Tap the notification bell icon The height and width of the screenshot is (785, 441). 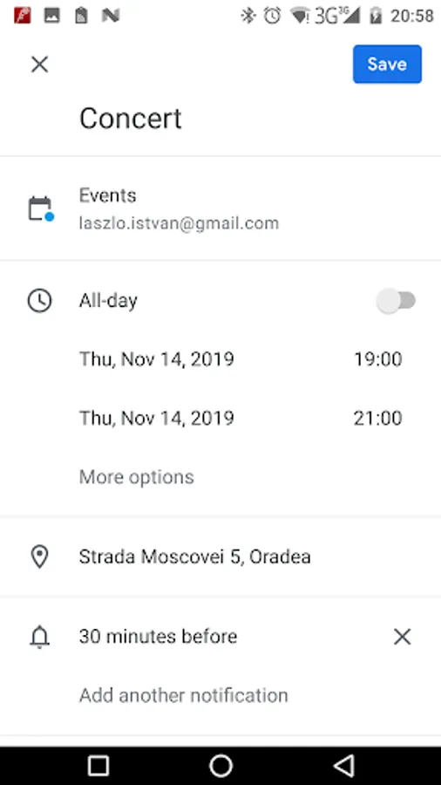(x=39, y=637)
